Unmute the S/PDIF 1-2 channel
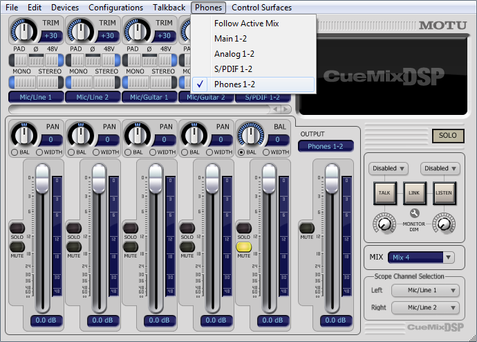 pos(243,247)
